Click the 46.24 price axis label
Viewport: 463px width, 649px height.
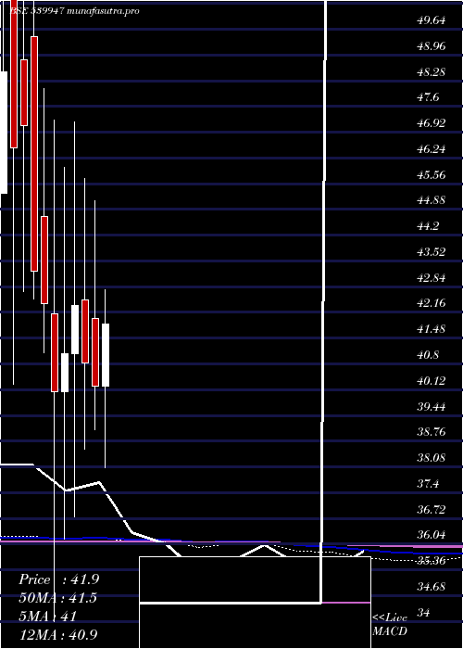click(432, 149)
